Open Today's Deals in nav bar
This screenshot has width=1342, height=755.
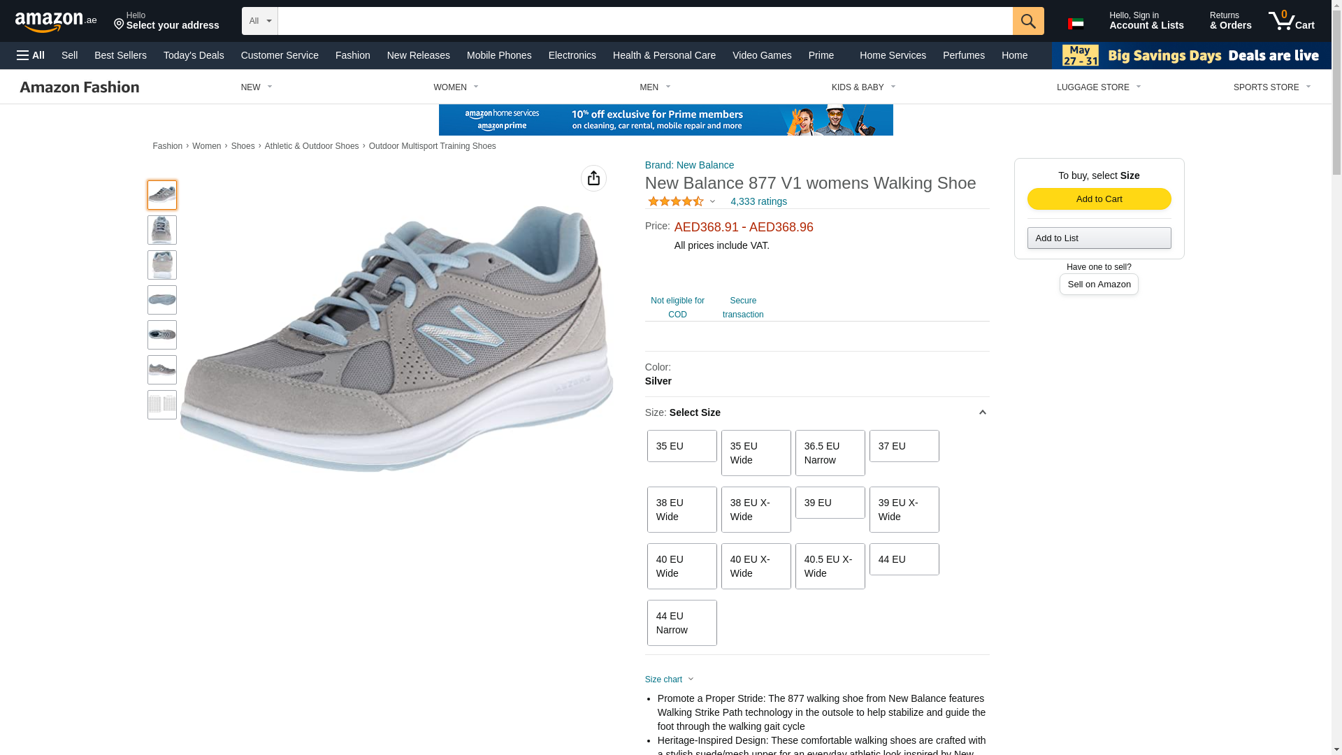point(194,55)
